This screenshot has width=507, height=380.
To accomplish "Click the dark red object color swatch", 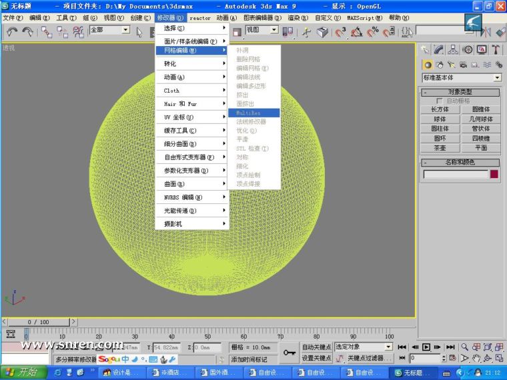I will tap(494, 174).
